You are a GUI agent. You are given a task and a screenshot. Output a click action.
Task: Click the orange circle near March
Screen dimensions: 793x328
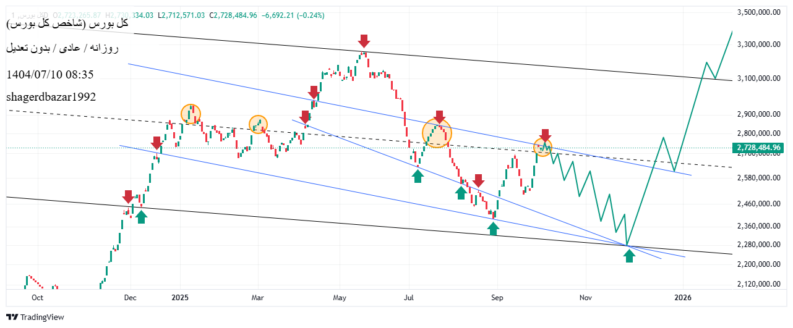click(x=258, y=124)
